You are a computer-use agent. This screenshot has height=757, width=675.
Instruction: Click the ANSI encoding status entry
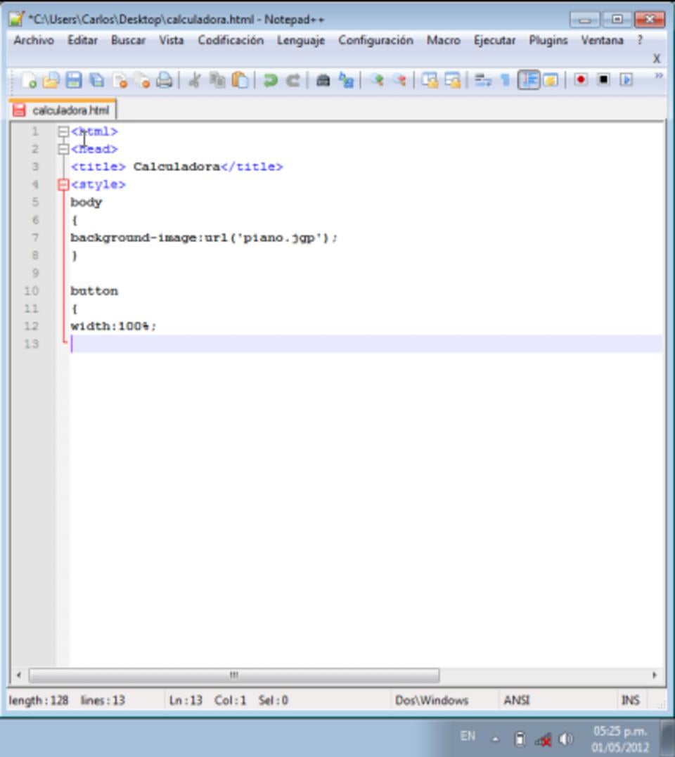click(x=517, y=700)
